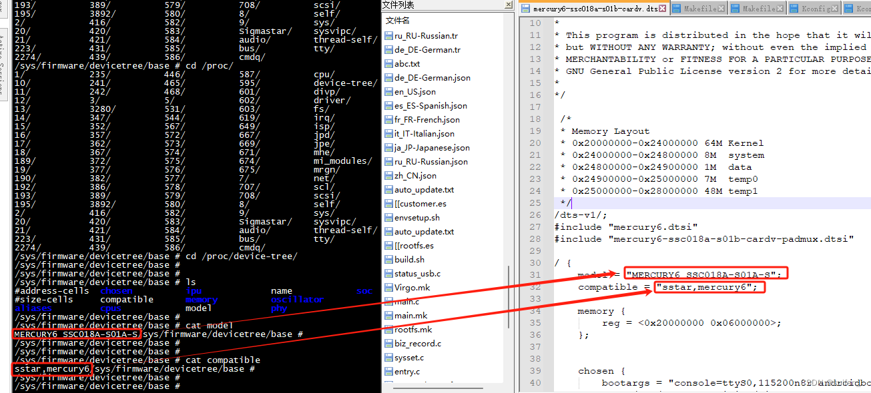Click the file icon beside de_DE-German.tr
The image size is (871, 393).
pos(389,50)
